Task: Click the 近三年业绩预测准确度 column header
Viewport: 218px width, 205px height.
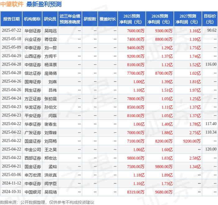Action: [x=70, y=19]
